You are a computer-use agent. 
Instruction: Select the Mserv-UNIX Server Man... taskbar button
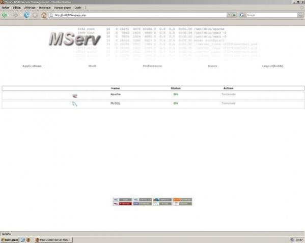53,240
